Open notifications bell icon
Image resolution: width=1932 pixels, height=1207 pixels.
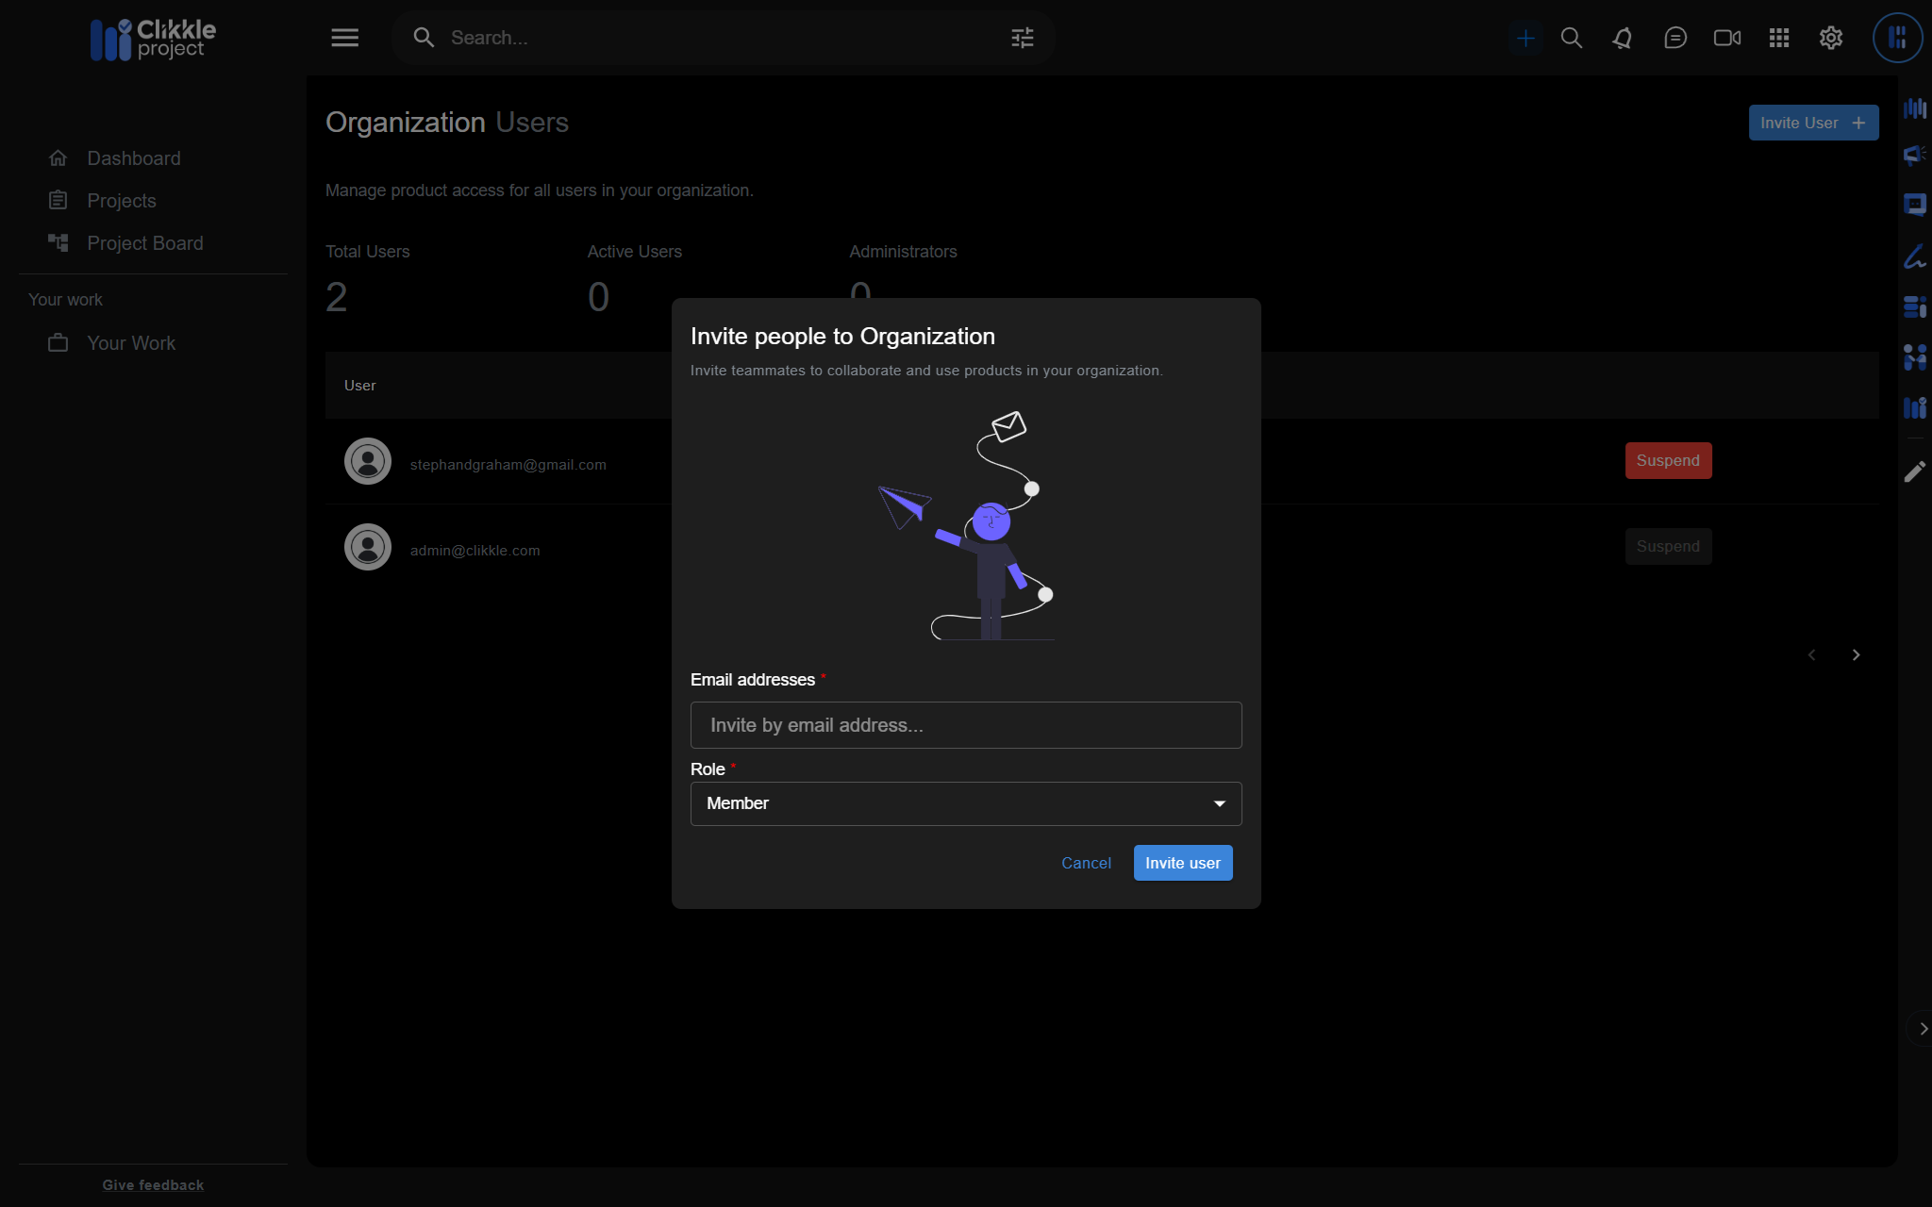pos(1623,38)
